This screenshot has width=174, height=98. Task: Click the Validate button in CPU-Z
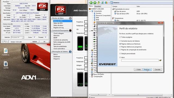coord(35,42)
